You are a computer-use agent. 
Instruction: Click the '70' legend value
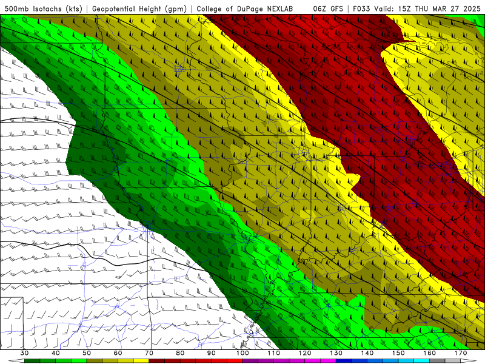[149, 353]
